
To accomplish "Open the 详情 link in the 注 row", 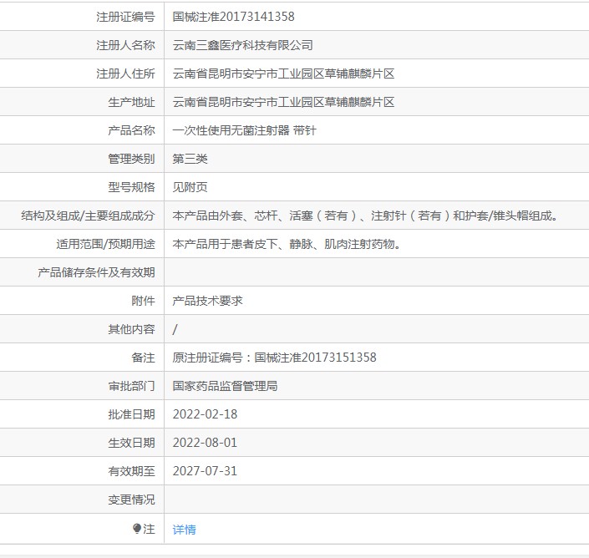I will [x=184, y=530].
